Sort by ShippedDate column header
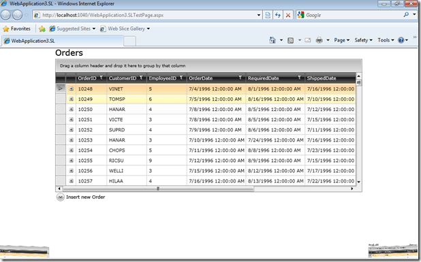The image size is (421, 262). (322, 78)
